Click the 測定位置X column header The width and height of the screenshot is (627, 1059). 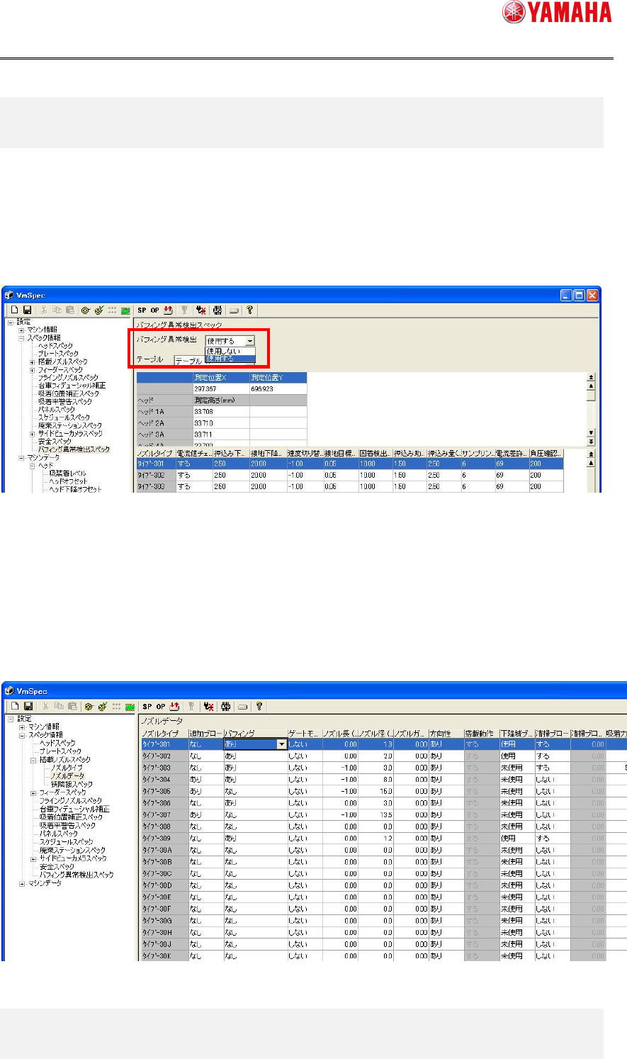220,378
